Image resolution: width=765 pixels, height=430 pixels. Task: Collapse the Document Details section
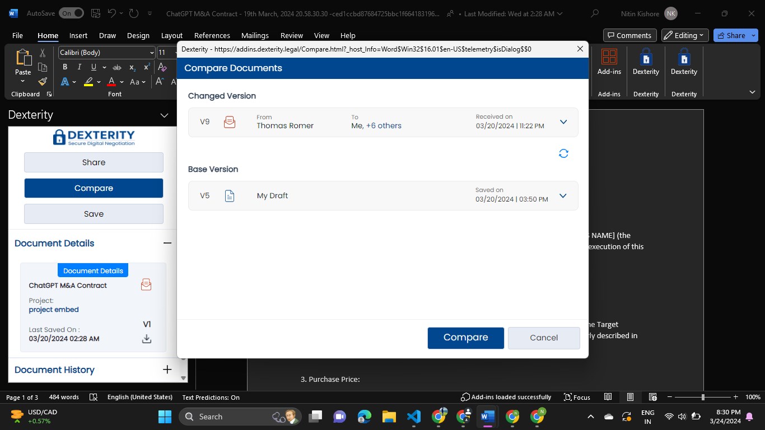[167, 243]
